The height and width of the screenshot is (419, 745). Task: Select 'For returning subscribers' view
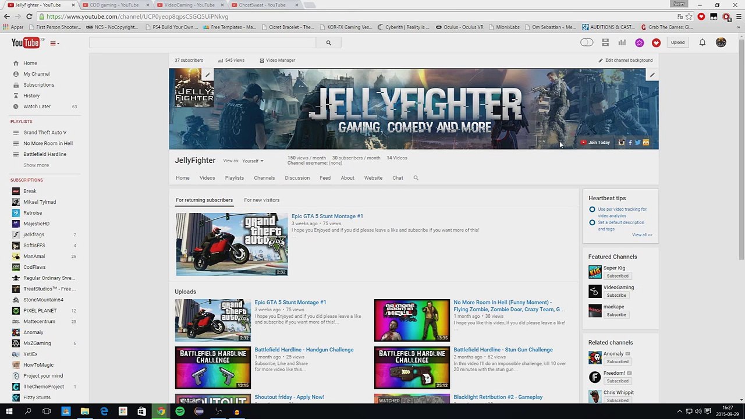coord(204,200)
